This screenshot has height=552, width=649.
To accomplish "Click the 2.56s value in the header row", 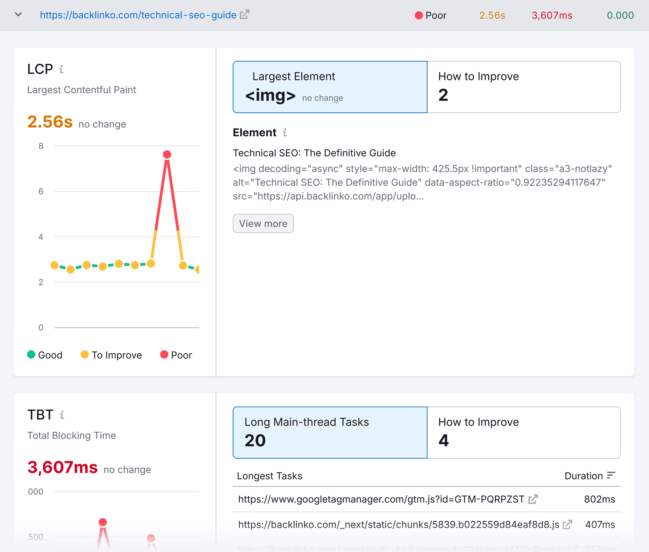I will [x=492, y=15].
